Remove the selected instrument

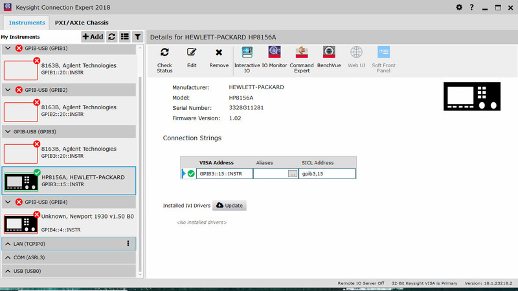tap(219, 52)
